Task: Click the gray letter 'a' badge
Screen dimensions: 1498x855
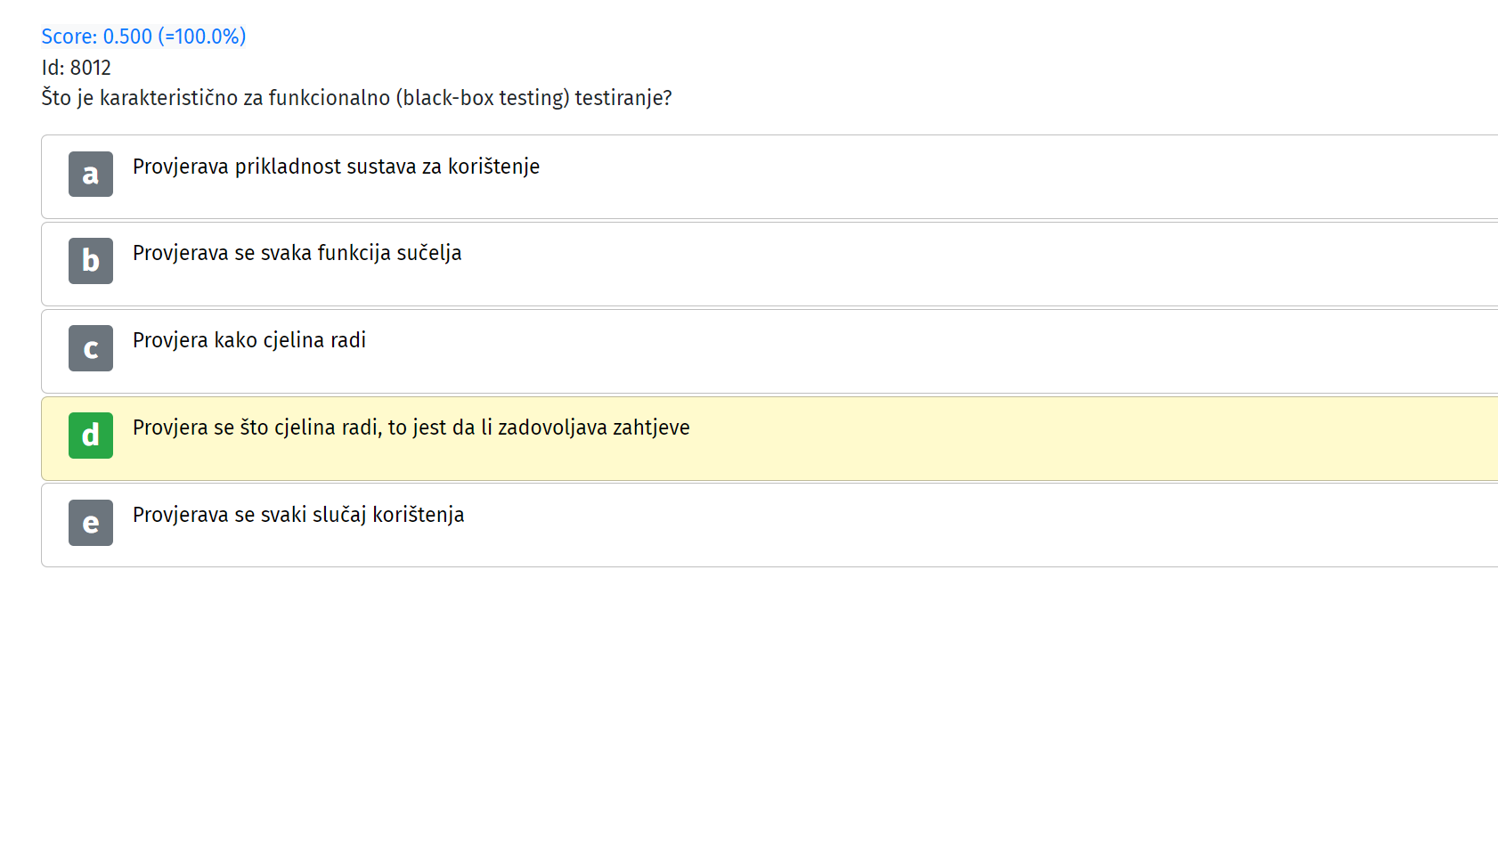Action: (x=91, y=174)
